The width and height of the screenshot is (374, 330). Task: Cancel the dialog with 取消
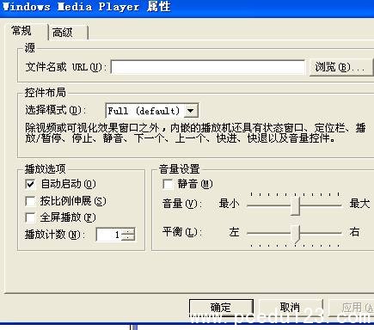291,308
